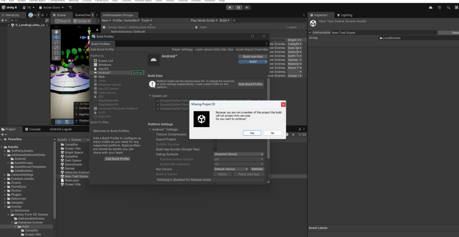The width and height of the screenshot is (459, 237).
Task: Select the Hand tool in Scene view
Action: (56, 31)
